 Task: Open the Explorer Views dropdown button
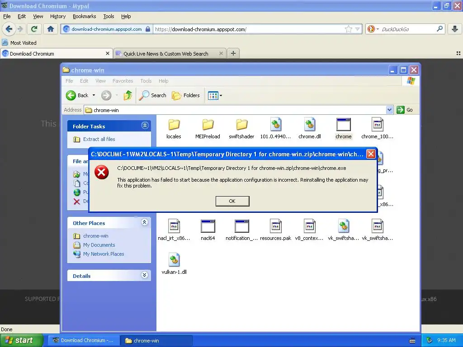(x=215, y=95)
